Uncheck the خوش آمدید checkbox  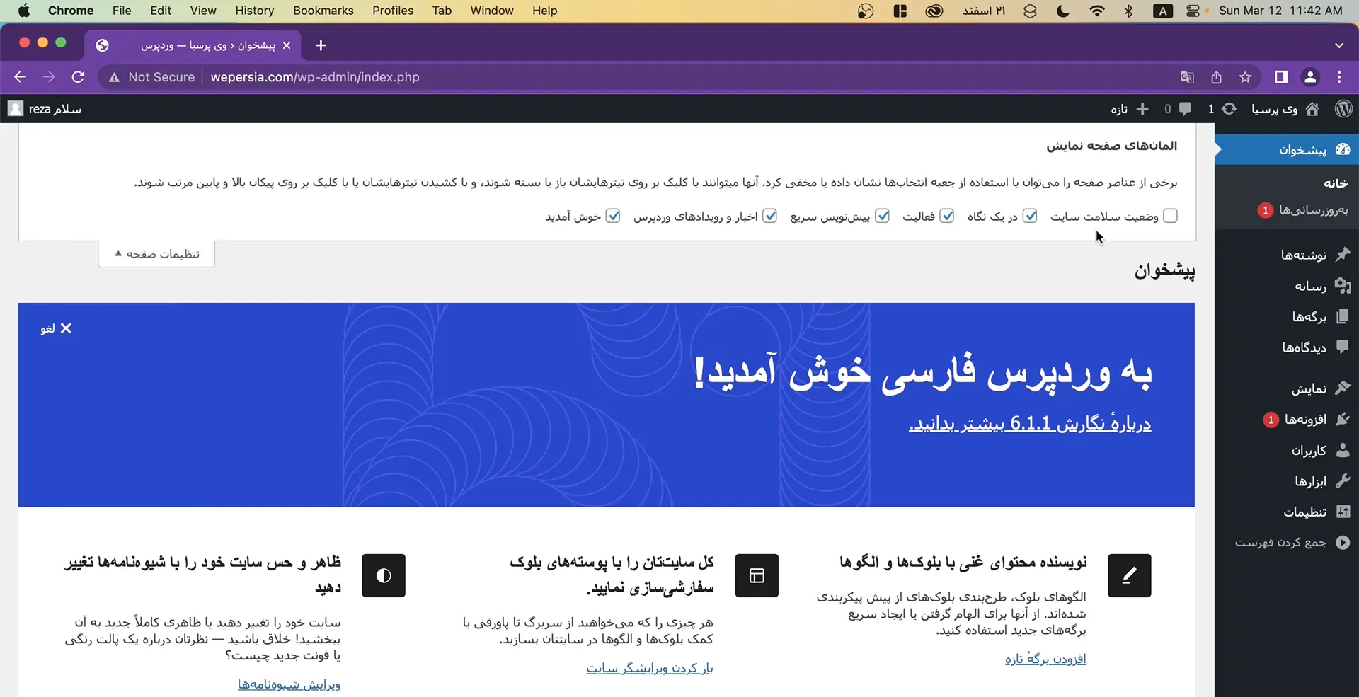[614, 216]
